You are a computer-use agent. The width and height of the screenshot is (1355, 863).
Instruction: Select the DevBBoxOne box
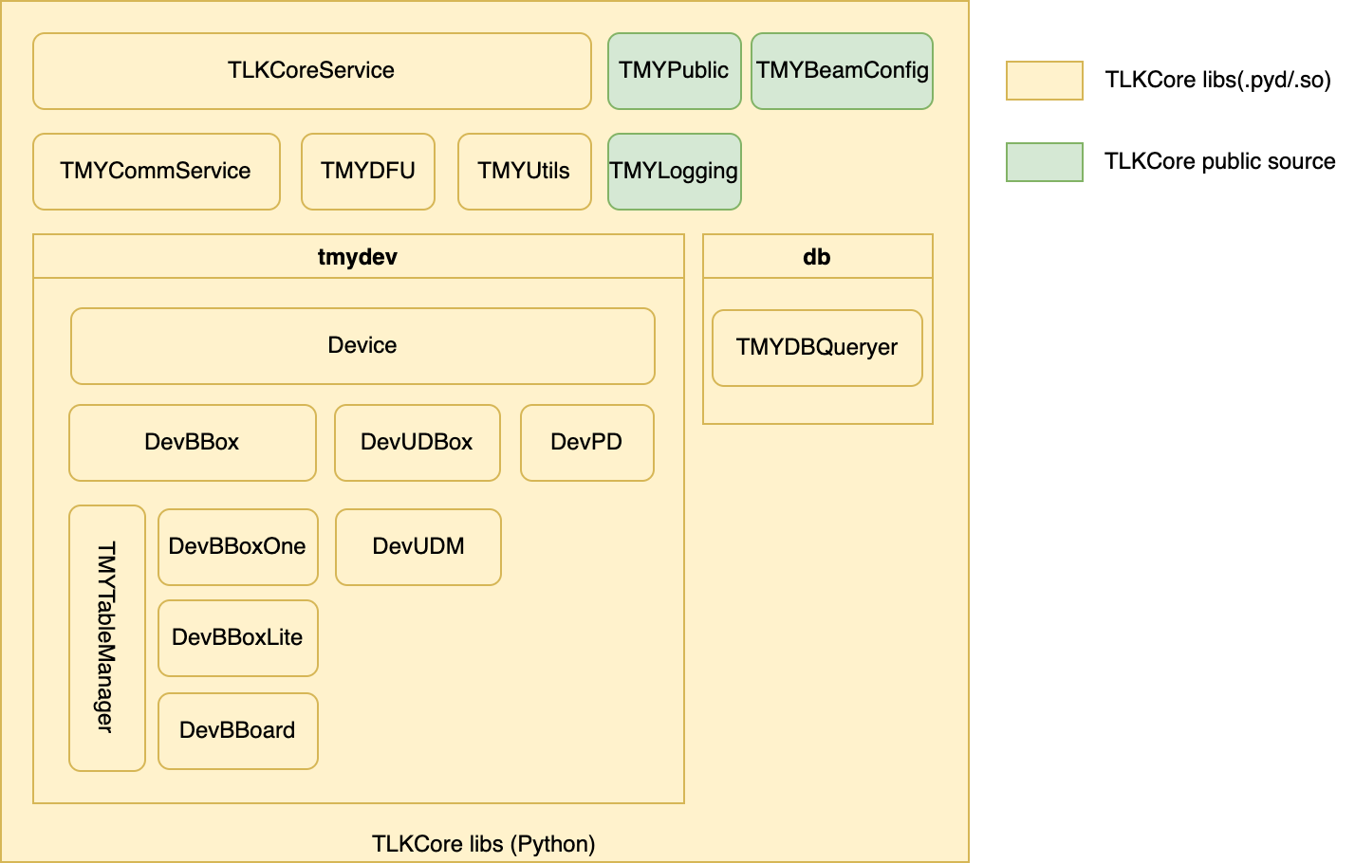tap(238, 547)
